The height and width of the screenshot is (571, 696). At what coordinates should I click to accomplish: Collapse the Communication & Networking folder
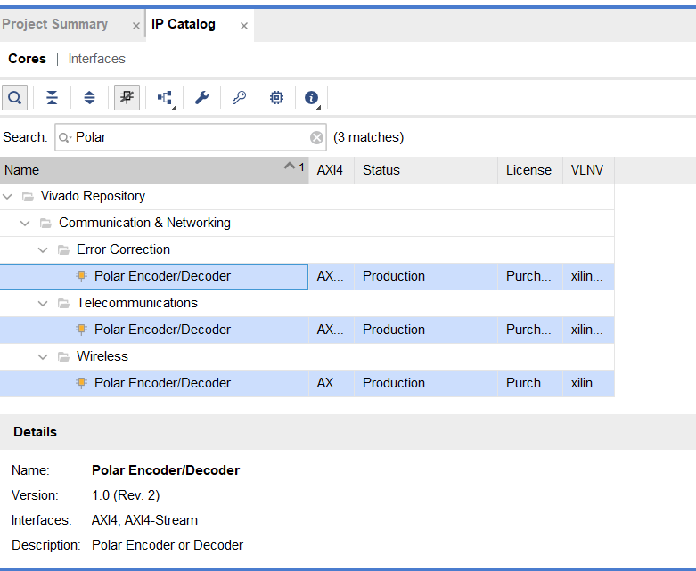(x=26, y=223)
